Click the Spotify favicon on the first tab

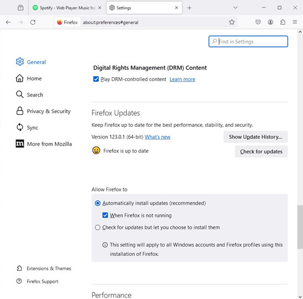click(x=35, y=8)
